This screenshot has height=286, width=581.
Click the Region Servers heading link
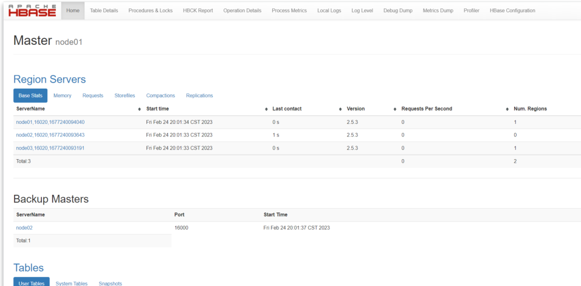[50, 79]
